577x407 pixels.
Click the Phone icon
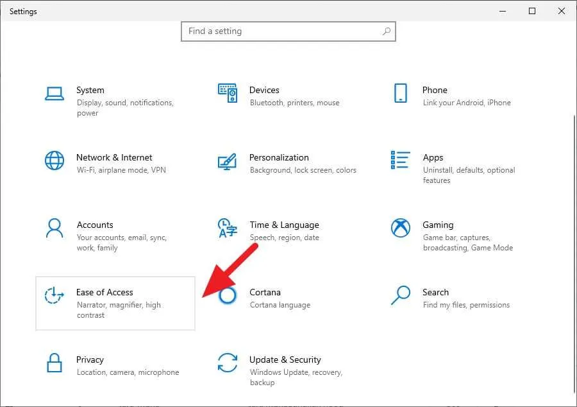tap(400, 93)
